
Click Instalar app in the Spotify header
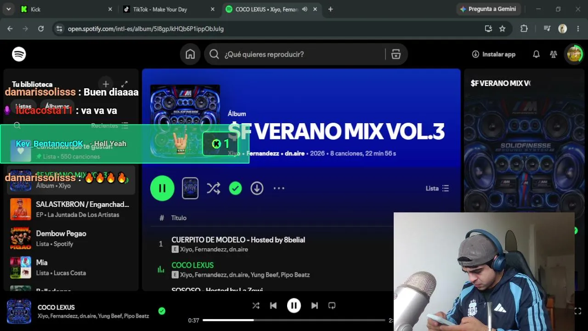pyautogui.click(x=494, y=54)
